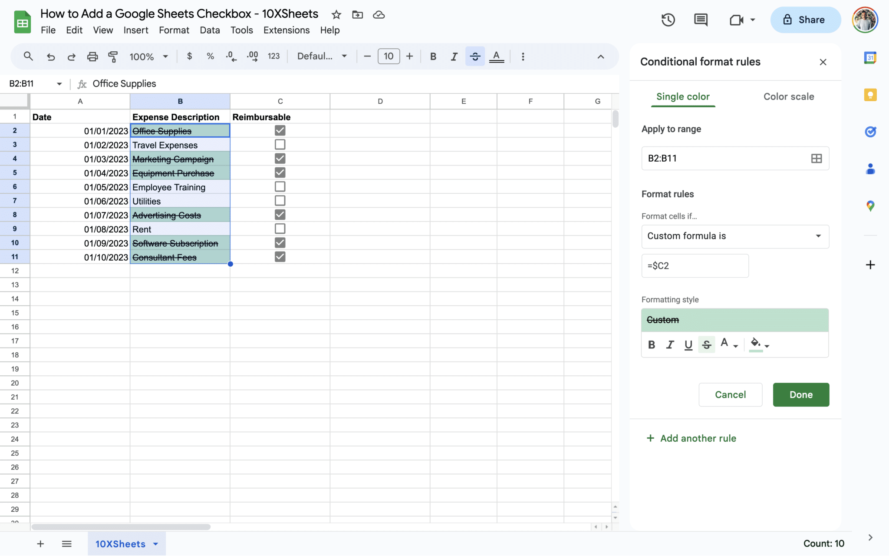Open the Extensions menu
Screen dimensions: 889x556
pyautogui.click(x=286, y=30)
